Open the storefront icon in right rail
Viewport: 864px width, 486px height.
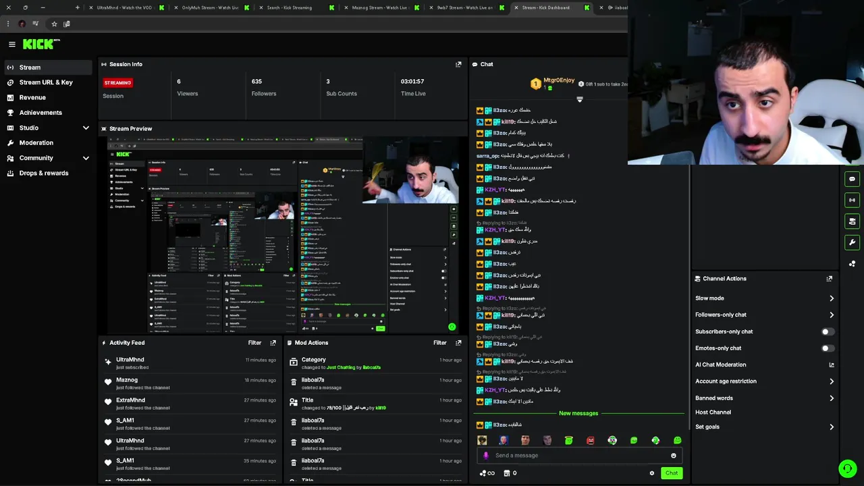coord(852,221)
